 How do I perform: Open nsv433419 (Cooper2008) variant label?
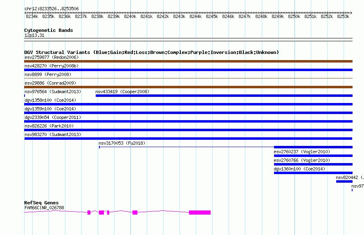pos(122,92)
